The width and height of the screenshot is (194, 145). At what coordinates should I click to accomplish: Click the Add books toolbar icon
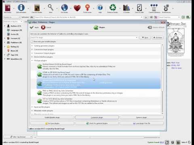pos(8,8)
